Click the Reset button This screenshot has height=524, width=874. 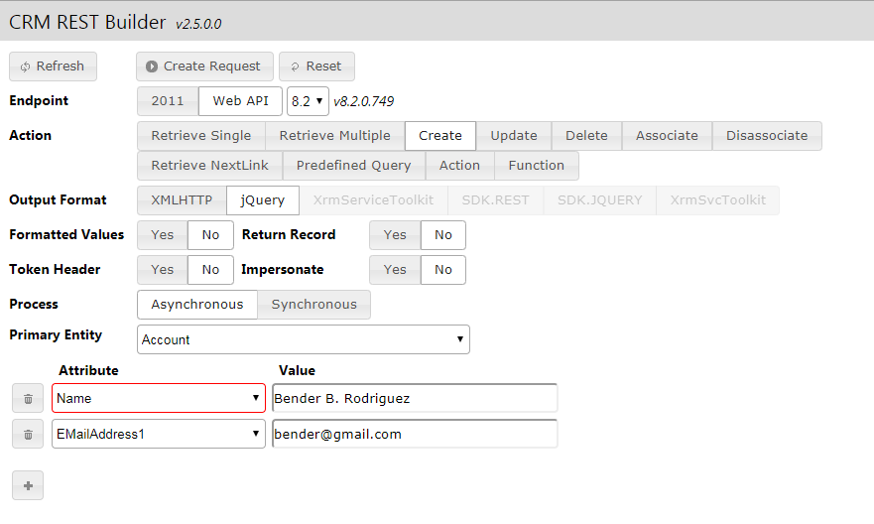[x=316, y=66]
